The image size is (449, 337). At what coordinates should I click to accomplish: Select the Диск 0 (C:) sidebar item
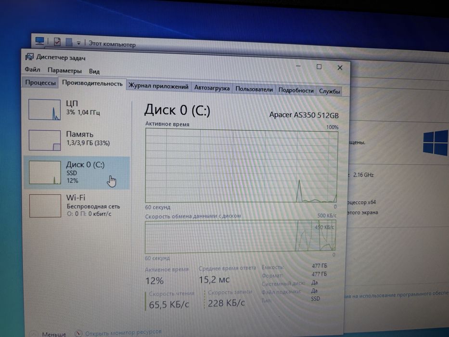(77, 173)
